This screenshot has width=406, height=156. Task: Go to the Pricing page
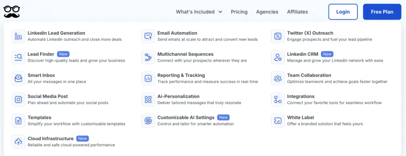239,12
